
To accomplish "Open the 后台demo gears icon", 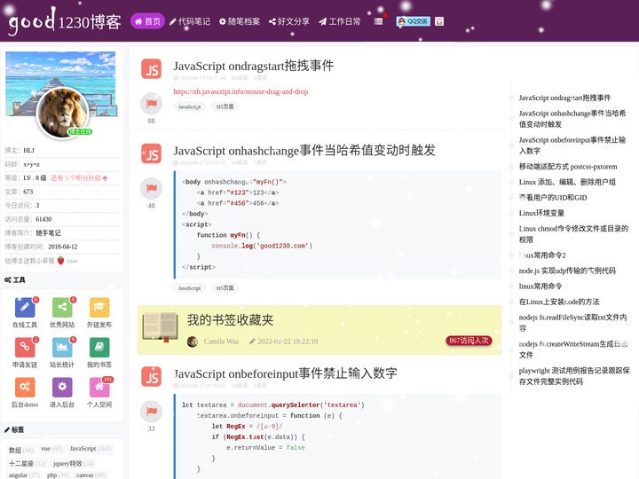I will [25, 387].
